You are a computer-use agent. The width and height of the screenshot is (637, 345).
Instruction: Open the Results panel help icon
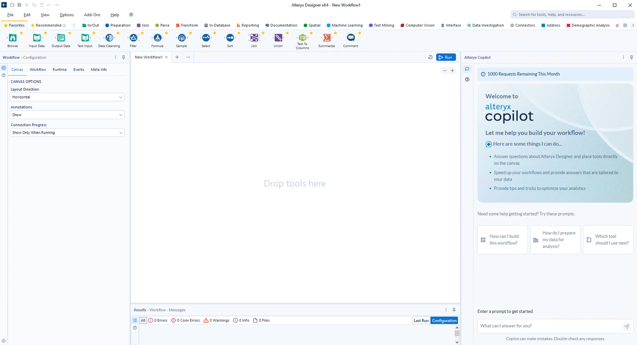(x=135, y=328)
